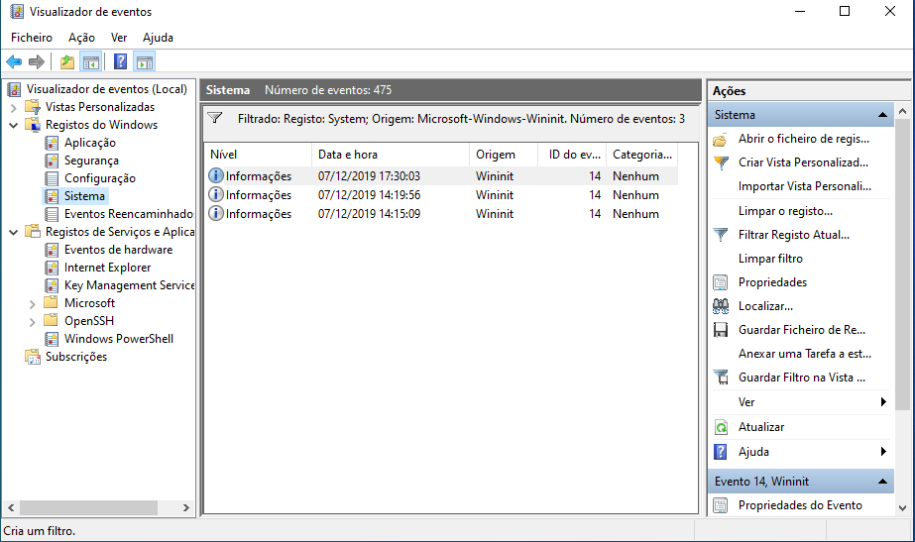
Task: Expand Vistas Personalizadas tree node
Action: (x=14, y=107)
